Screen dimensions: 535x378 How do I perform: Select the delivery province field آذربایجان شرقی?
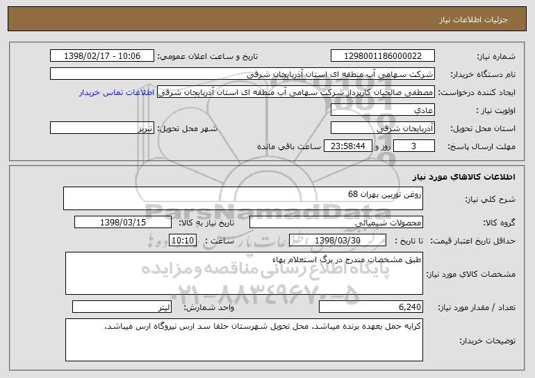point(382,128)
